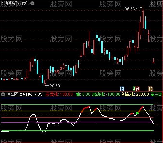This screenshot has width=163, height=143.
Task: Click the orange 榜 ranking icon
Action: tap(151, 89)
